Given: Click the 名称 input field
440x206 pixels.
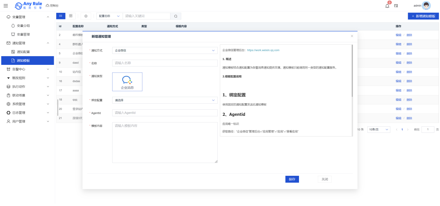Looking at the screenshot, I should (x=165, y=63).
